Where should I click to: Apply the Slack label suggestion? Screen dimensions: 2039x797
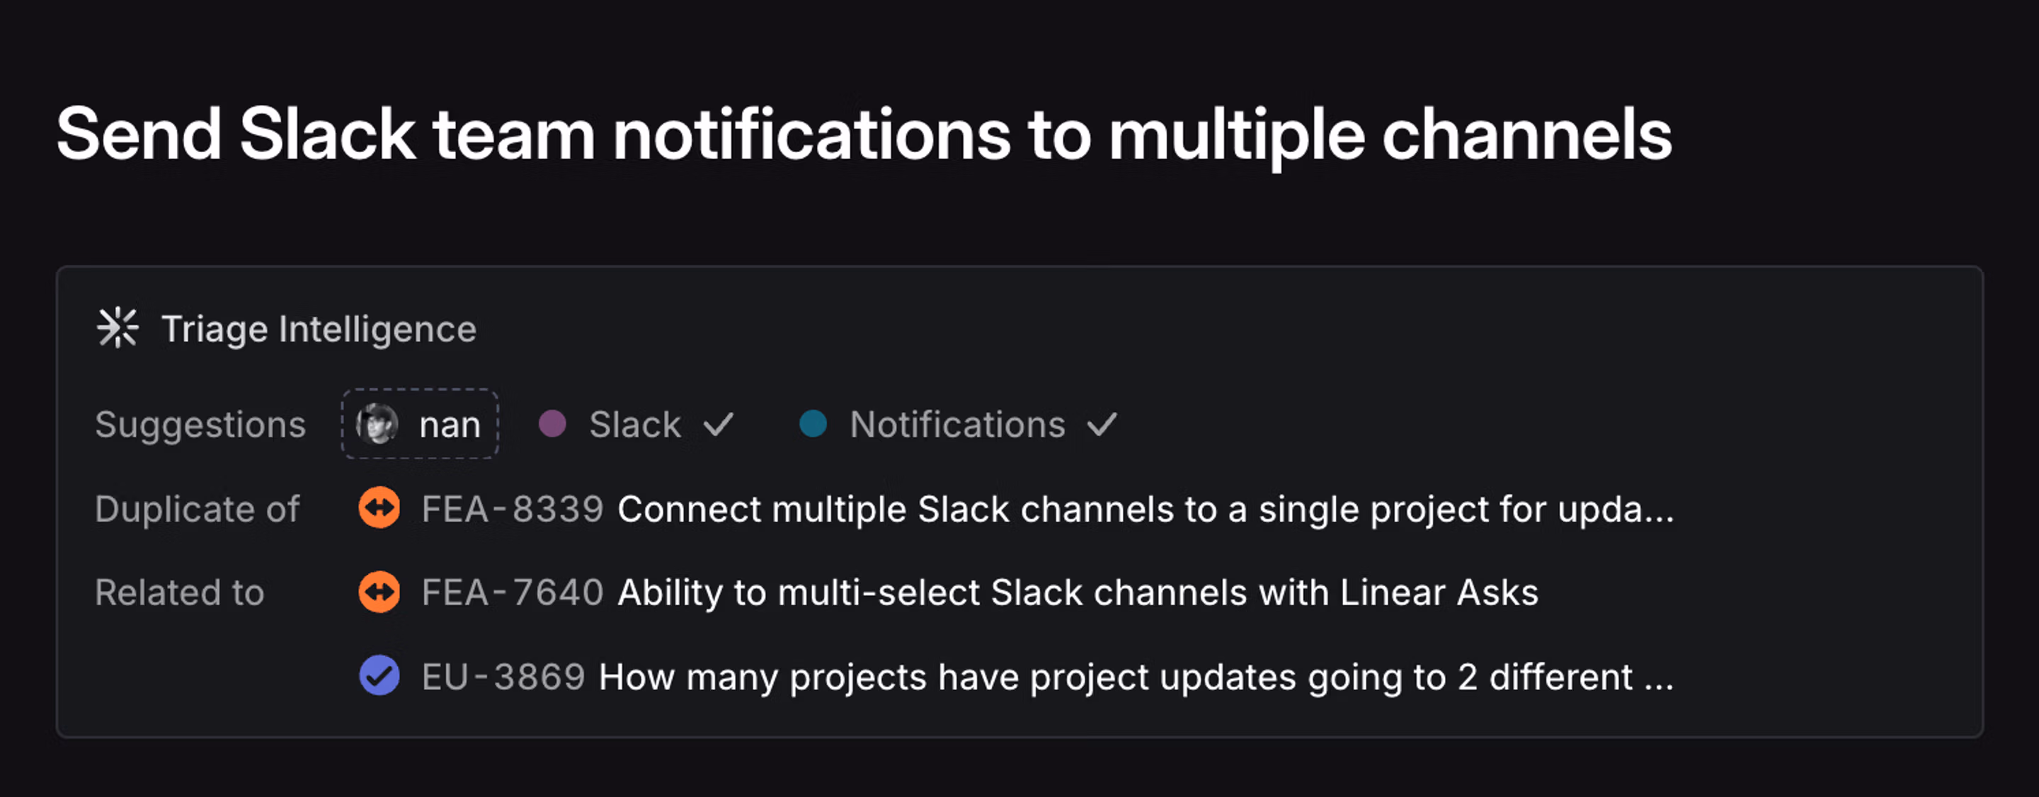(x=634, y=425)
